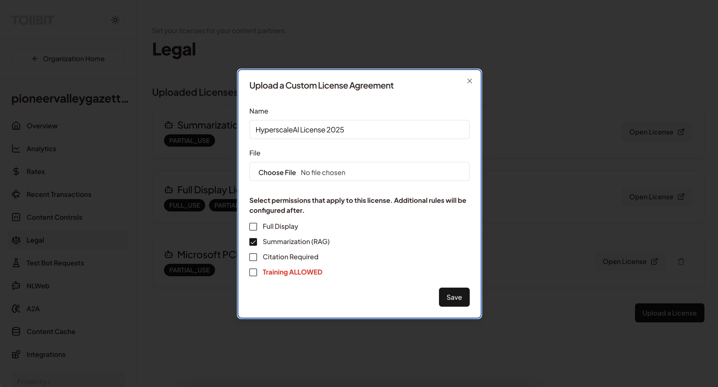
Task: Open Content Controls section
Action: [54, 217]
